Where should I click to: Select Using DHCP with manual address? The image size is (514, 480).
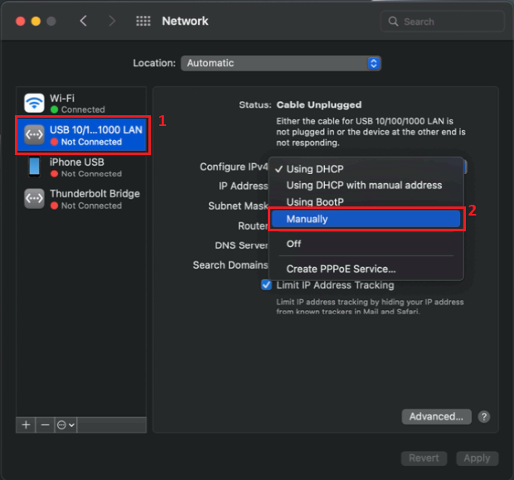coord(364,185)
